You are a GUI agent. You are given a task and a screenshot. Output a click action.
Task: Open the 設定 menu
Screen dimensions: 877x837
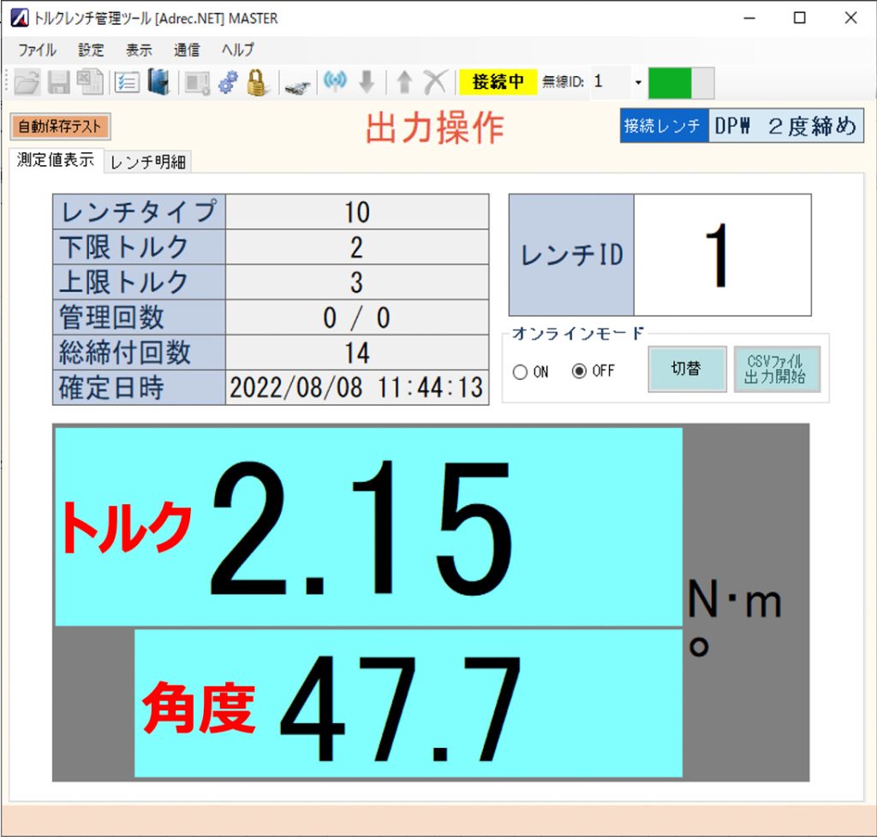click(x=91, y=50)
